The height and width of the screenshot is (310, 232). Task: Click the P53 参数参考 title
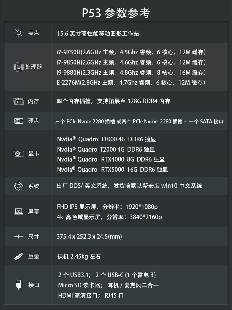(116, 13)
